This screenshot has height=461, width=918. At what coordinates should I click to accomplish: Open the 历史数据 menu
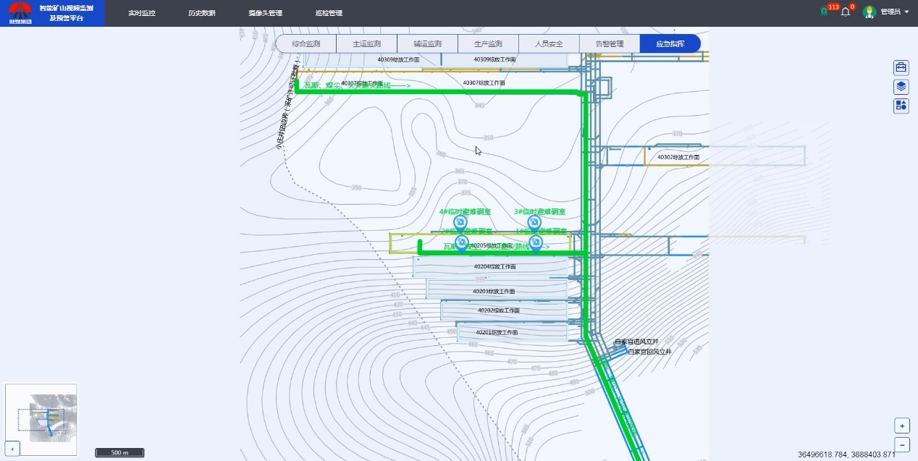click(x=202, y=13)
